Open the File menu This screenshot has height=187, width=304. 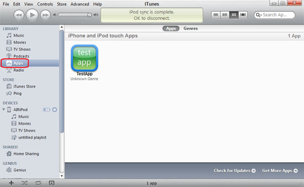6,4
